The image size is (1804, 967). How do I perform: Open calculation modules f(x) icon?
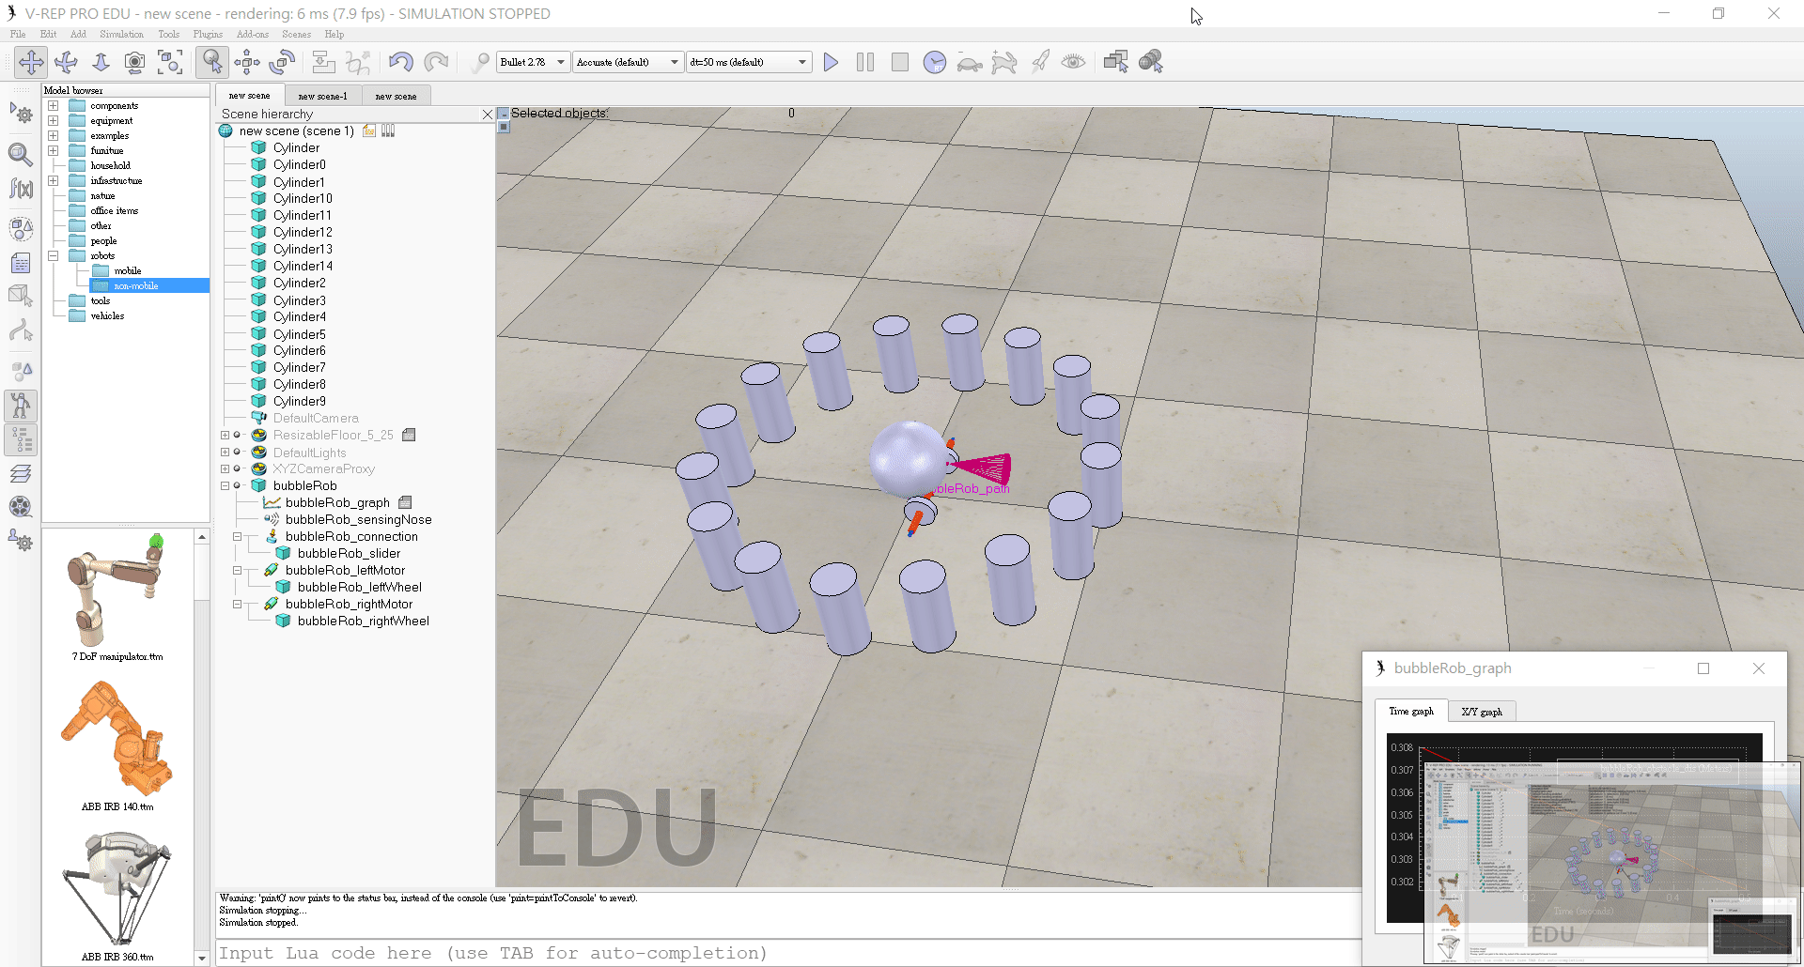[x=21, y=189]
